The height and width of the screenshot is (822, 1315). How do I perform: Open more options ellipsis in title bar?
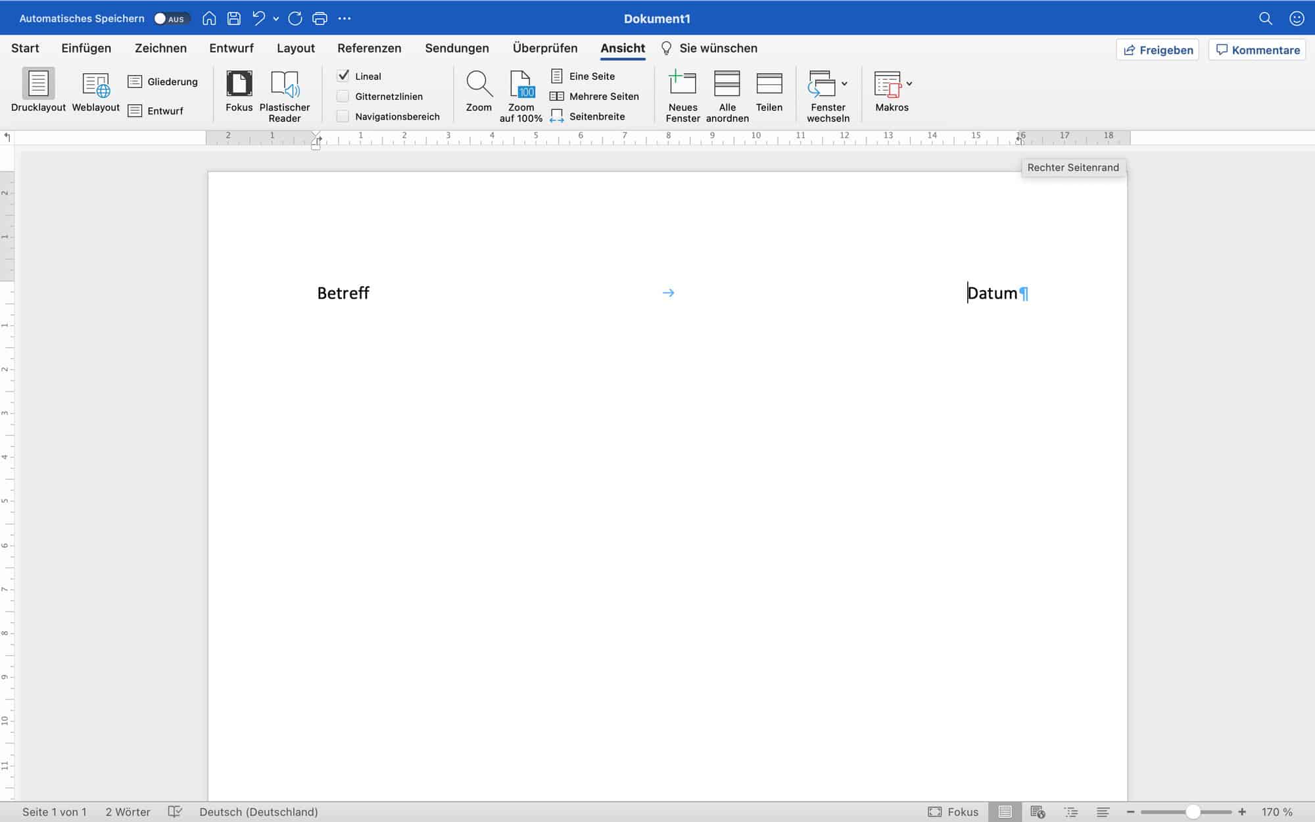[345, 18]
